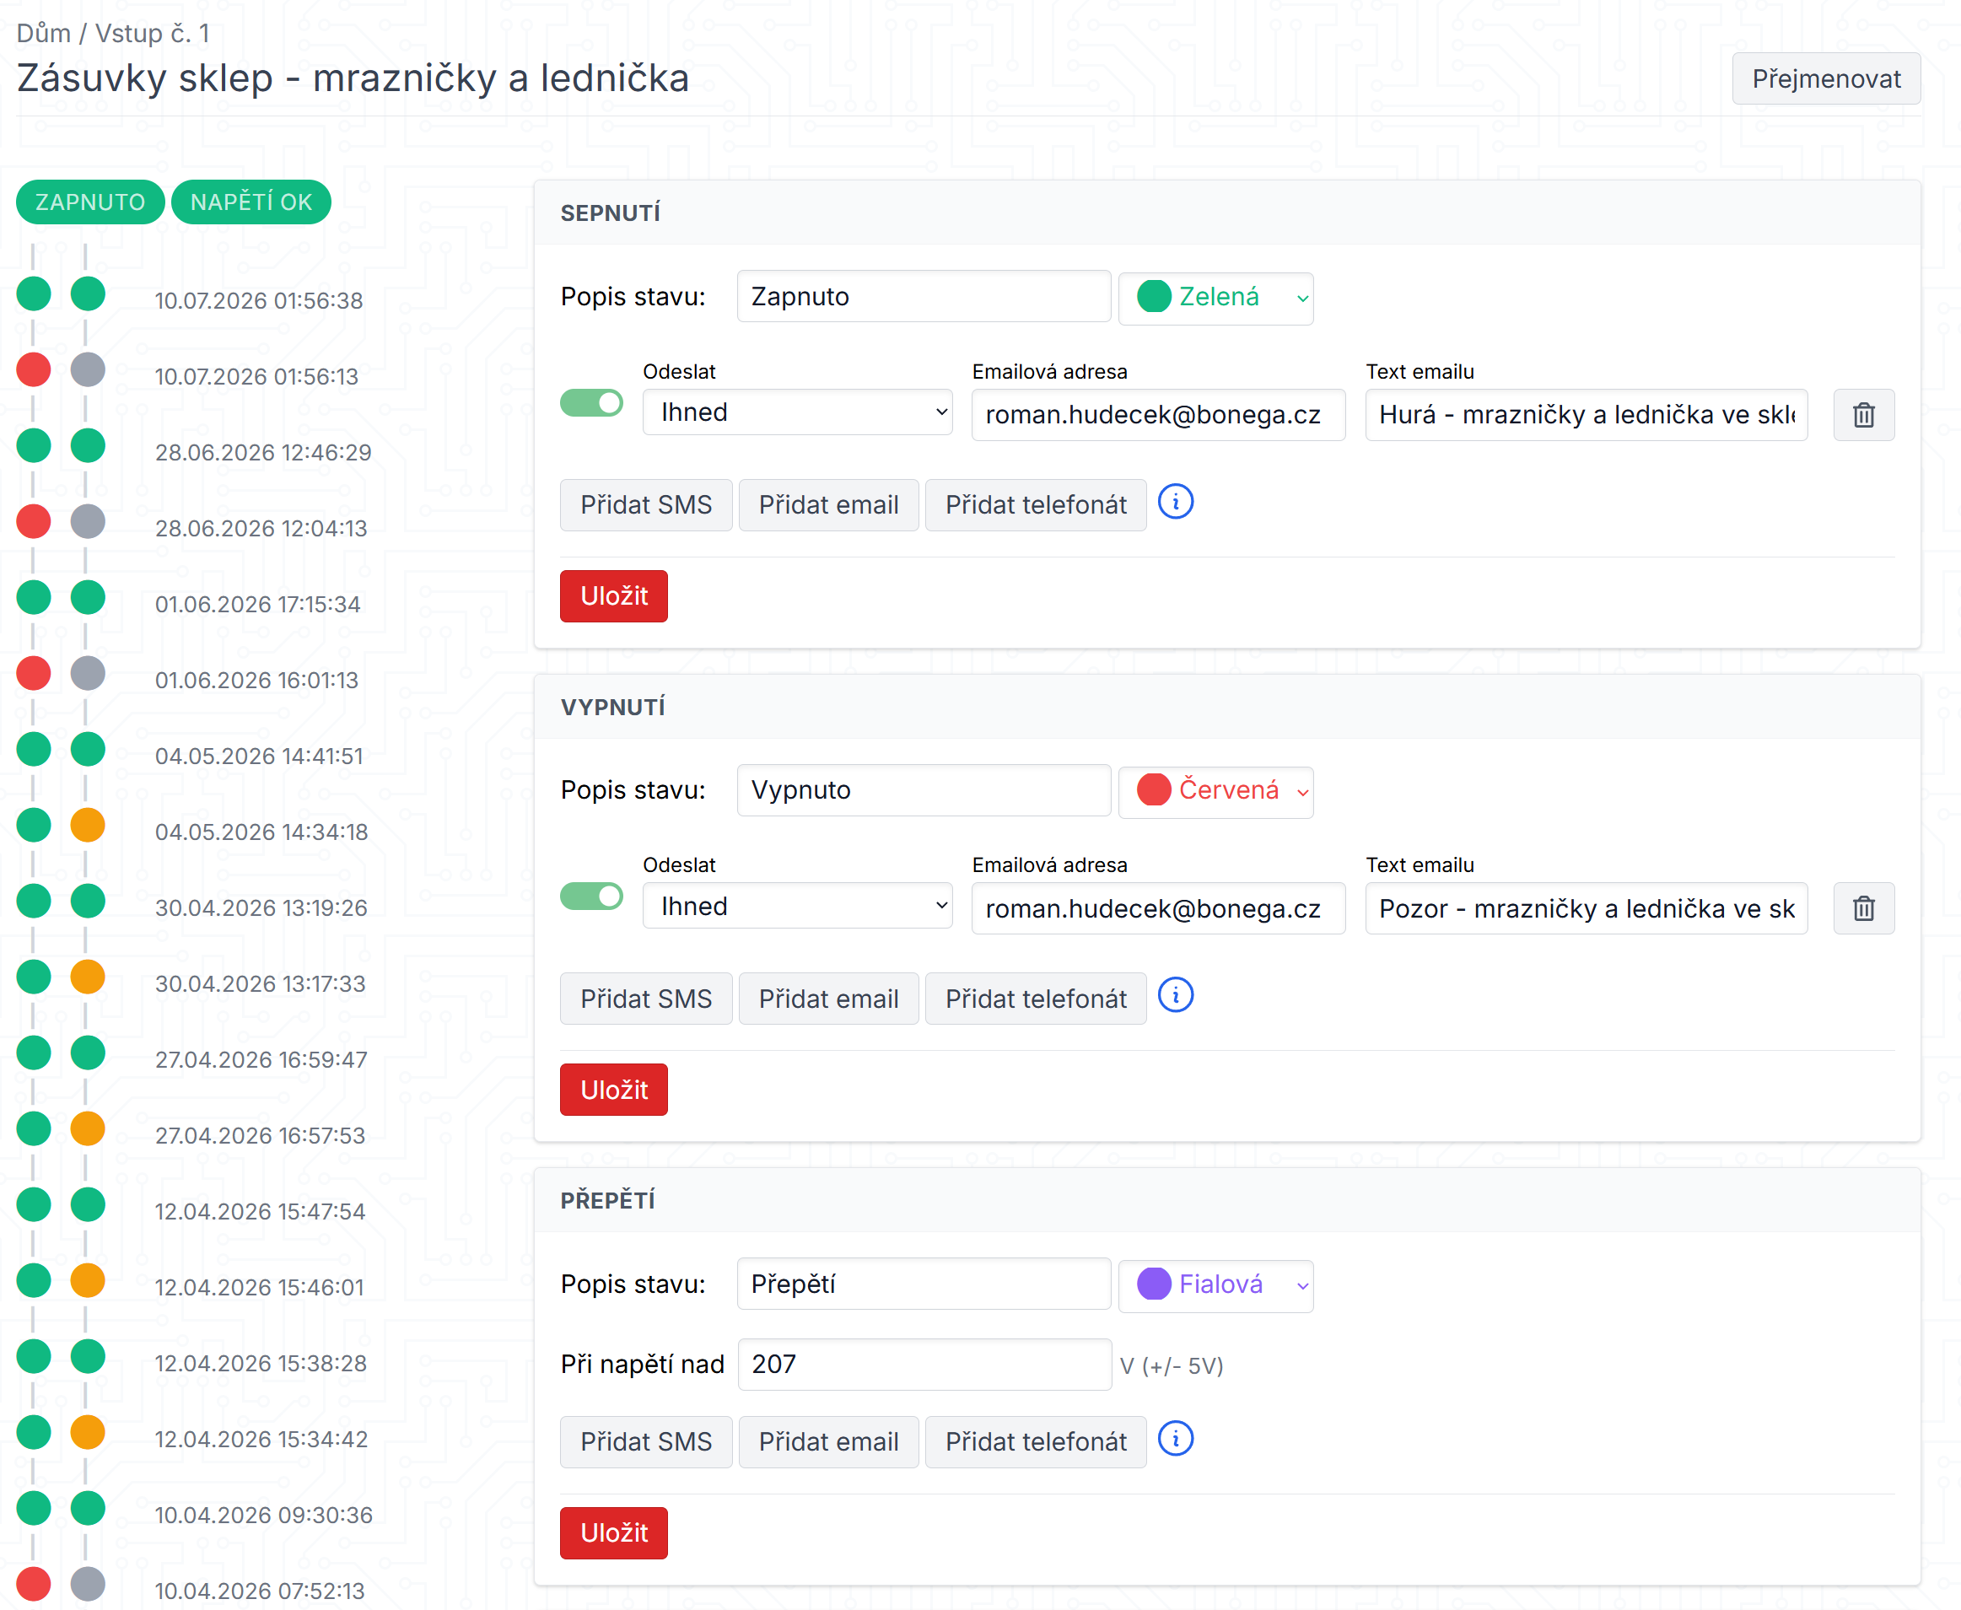1961x1610 pixels.
Task: Open Zelená color dropdown
Action: 1215,298
